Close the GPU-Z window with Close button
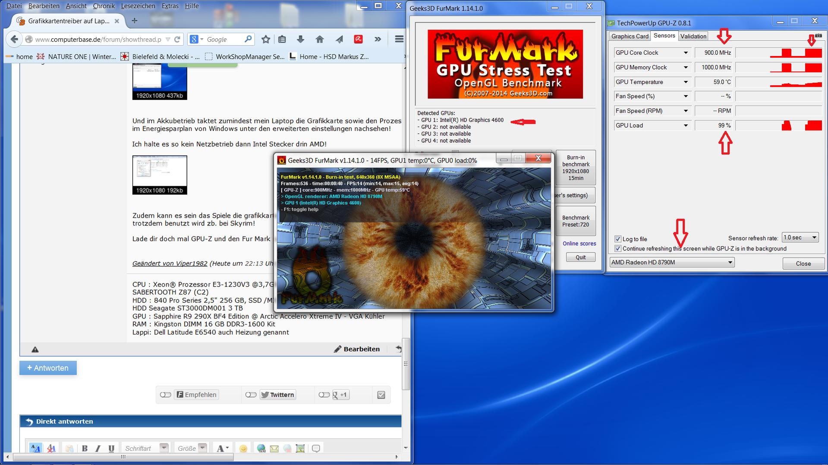This screenshot has height=465, width=828. (803, 263)
